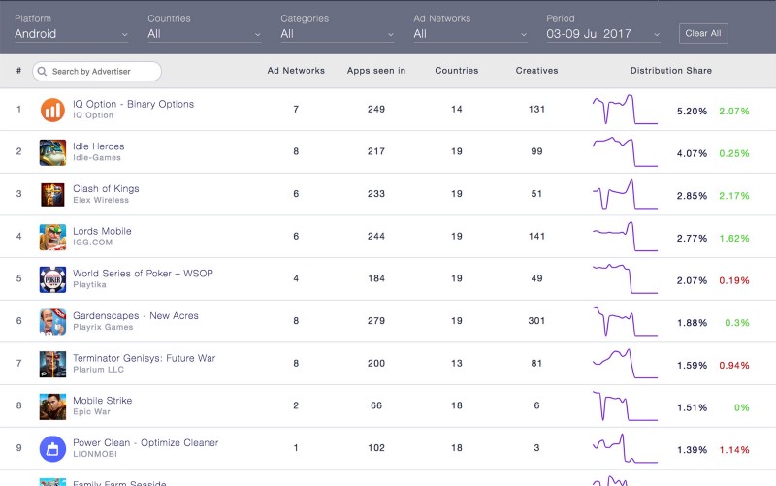Click the # rank column header
This screenshot has height=486, width=776.
(18, 70)
